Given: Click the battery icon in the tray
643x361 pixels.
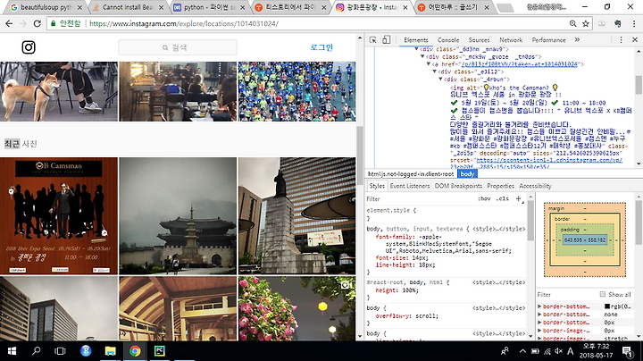Looking at the screenshot, I should pos(535,351).
